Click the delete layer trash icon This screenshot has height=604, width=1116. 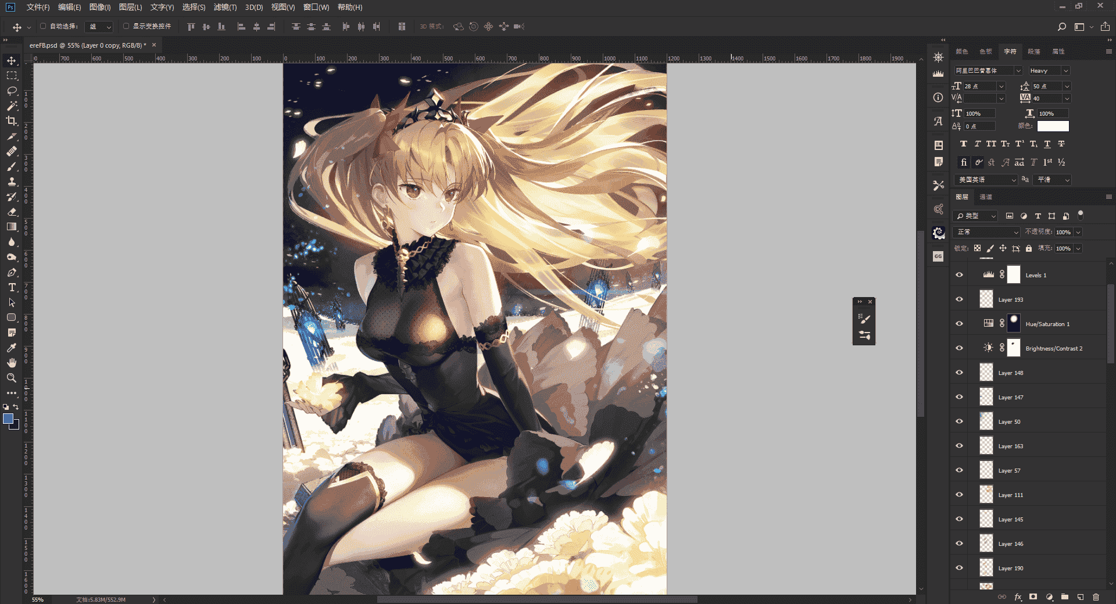[1096, 596]
